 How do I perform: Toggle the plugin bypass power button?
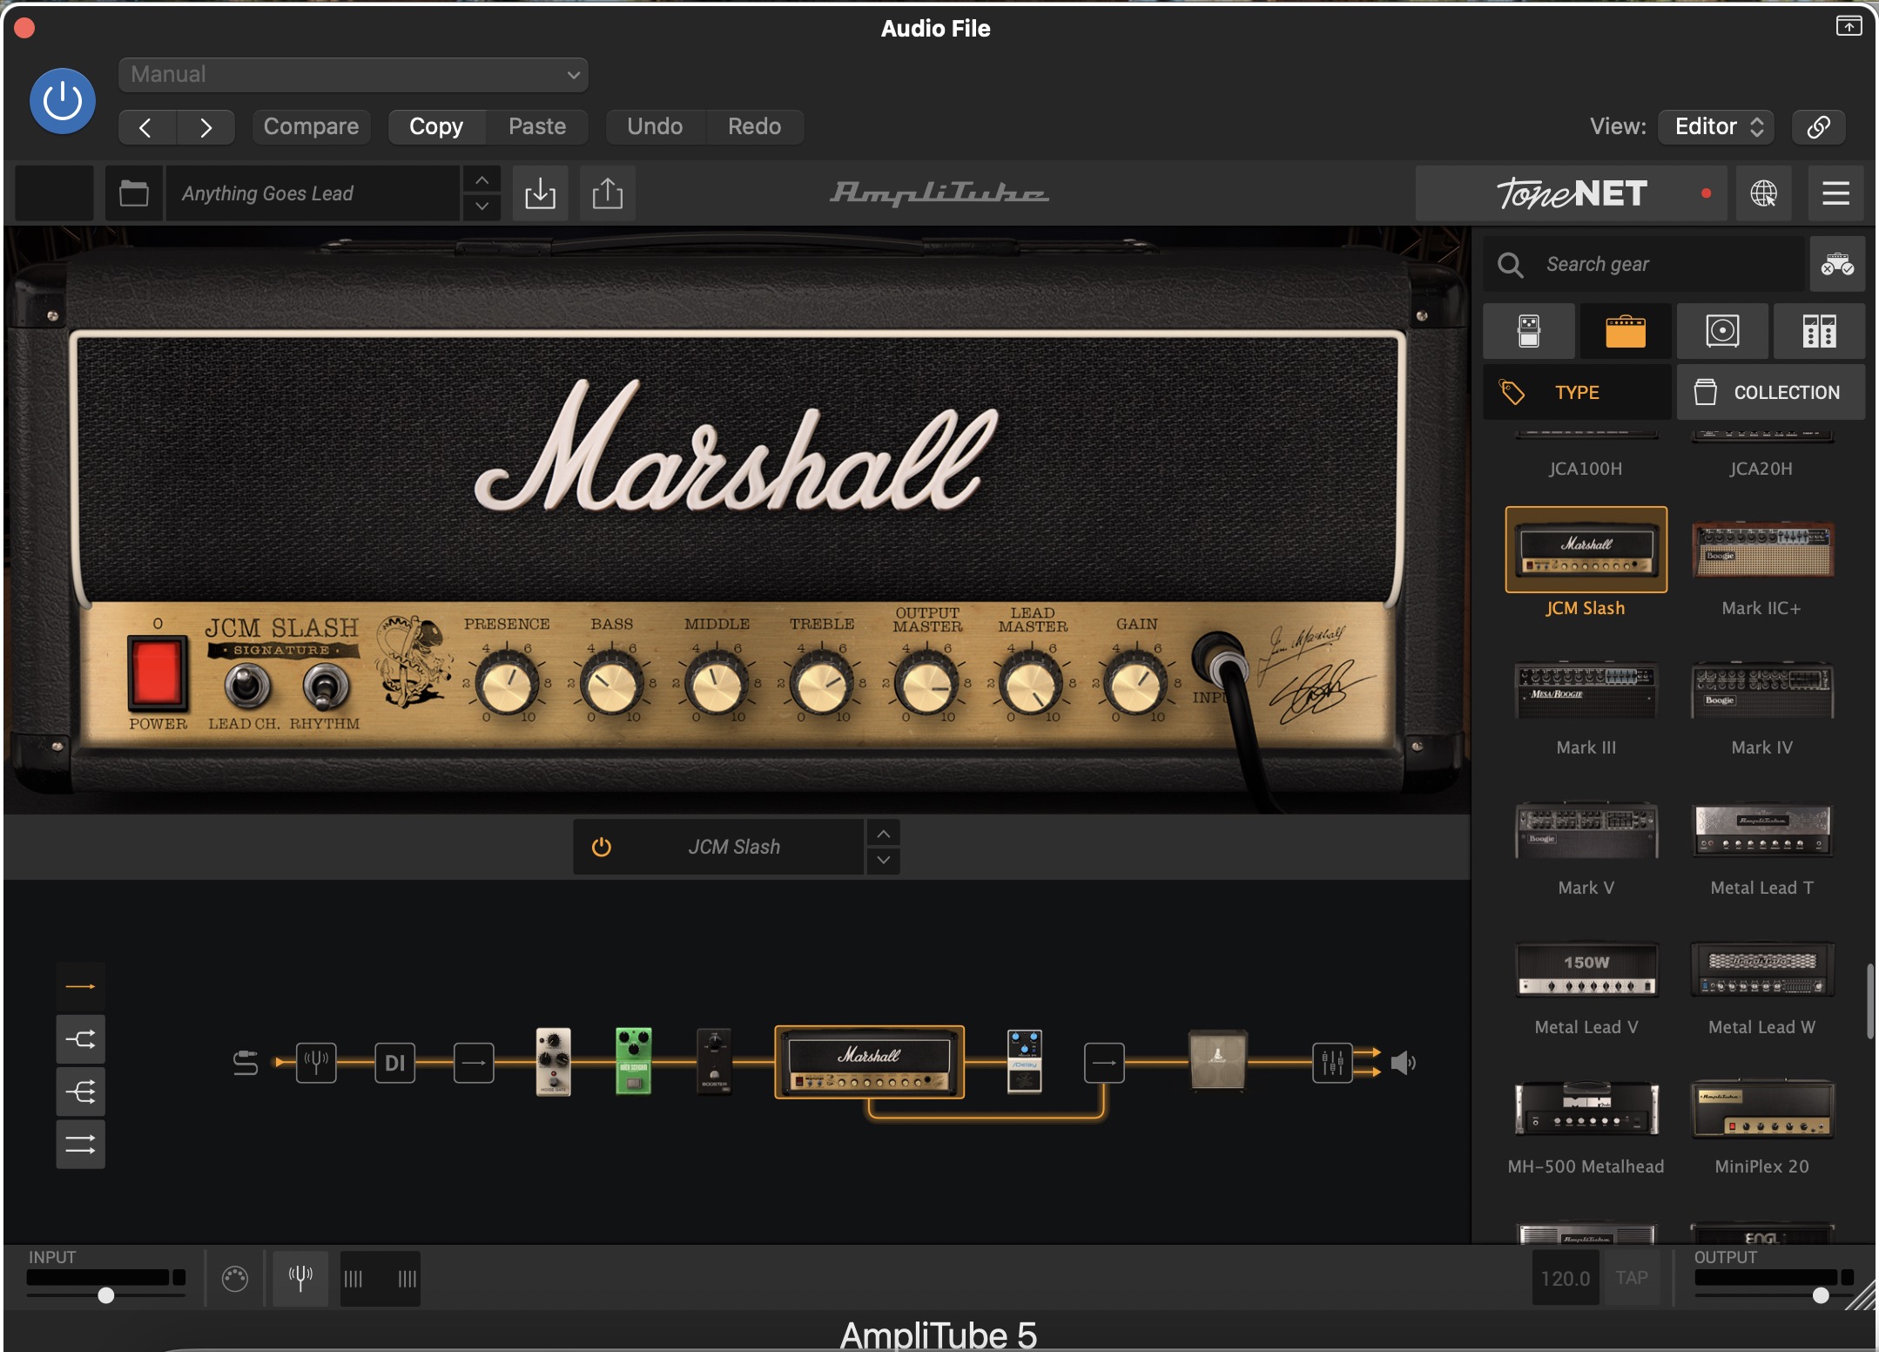(x=63, y=101)
